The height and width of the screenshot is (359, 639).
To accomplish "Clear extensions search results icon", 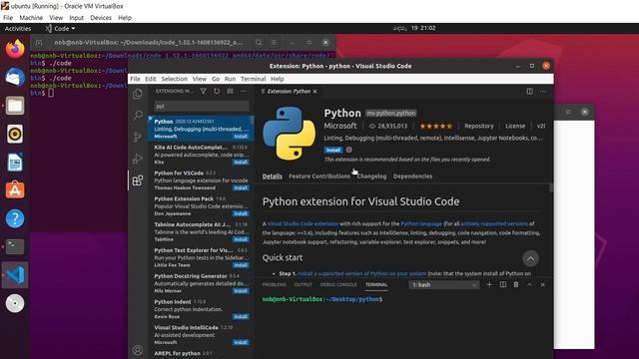I will pyautogui.click(x=231, y=91).
